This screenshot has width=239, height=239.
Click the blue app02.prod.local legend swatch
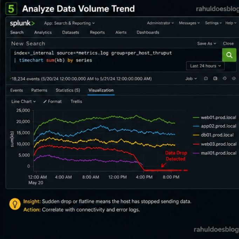point(196,126)
